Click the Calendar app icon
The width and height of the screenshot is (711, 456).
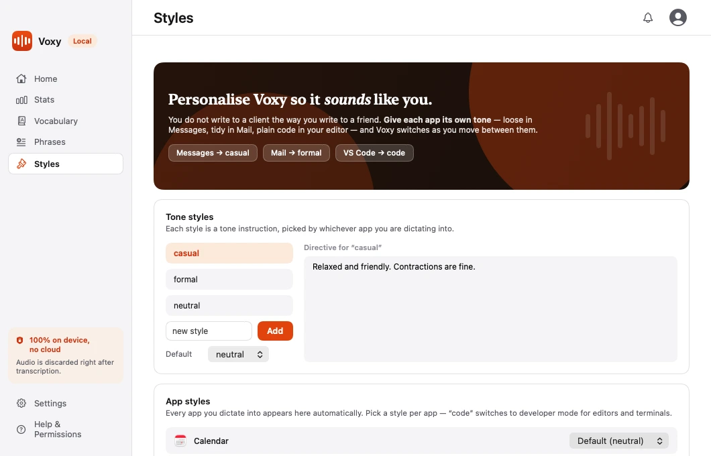click(180, 441)
